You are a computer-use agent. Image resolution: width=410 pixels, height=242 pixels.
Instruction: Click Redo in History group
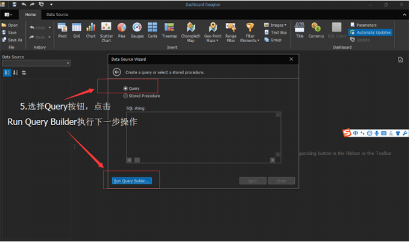[38, 37]
